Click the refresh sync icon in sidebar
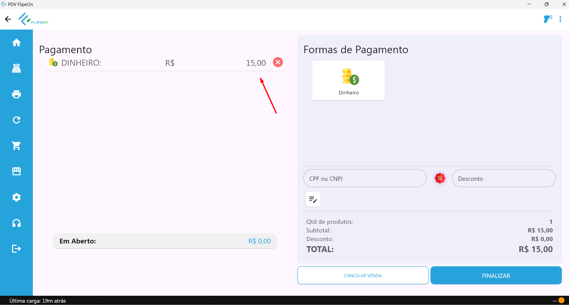 pos(16,120)
